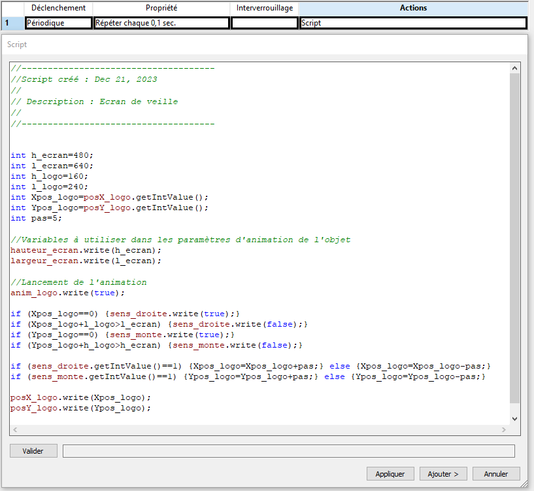The height and width of the screenshot is (491, 534).
Task: Select row number 1 header
Action: (x=12, y=22)
